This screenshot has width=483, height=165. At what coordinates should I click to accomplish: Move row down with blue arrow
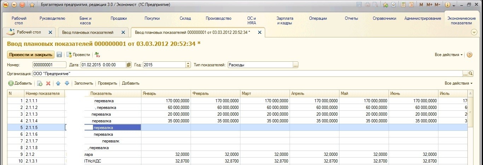pyautogui.click(x=67, y=83)
